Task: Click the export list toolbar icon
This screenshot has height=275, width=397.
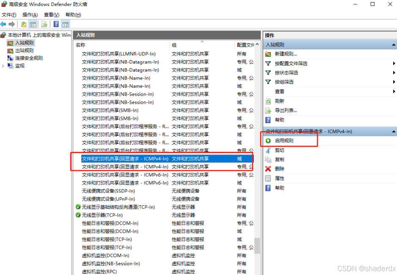Action: point(44,24)
